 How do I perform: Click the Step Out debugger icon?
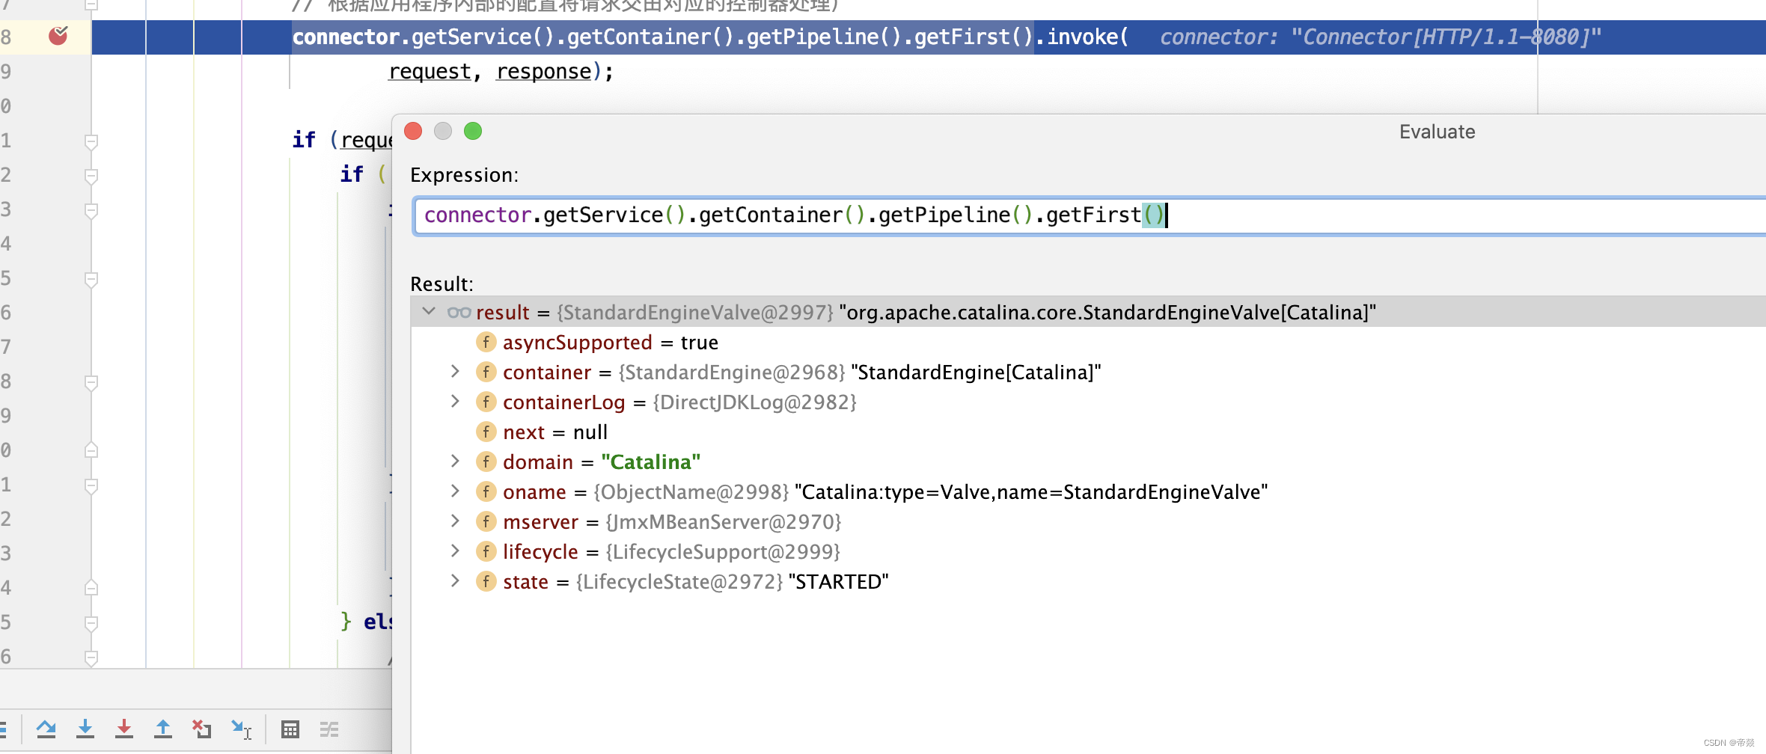click(163, 729)
